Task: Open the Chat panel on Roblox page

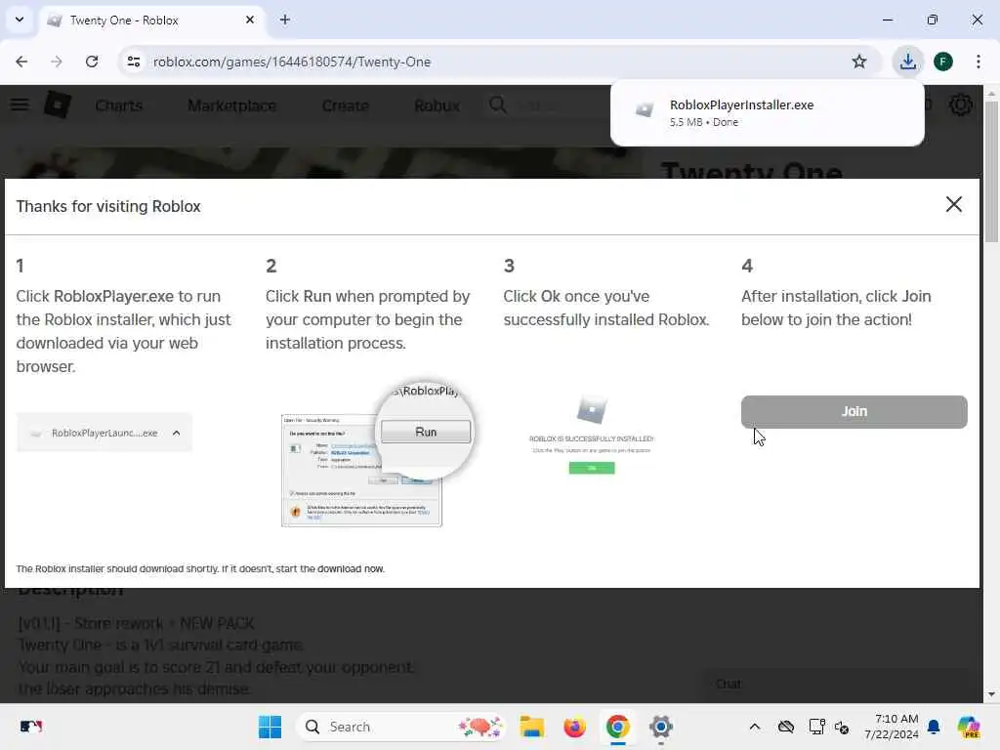Action: tap(836, 684)
